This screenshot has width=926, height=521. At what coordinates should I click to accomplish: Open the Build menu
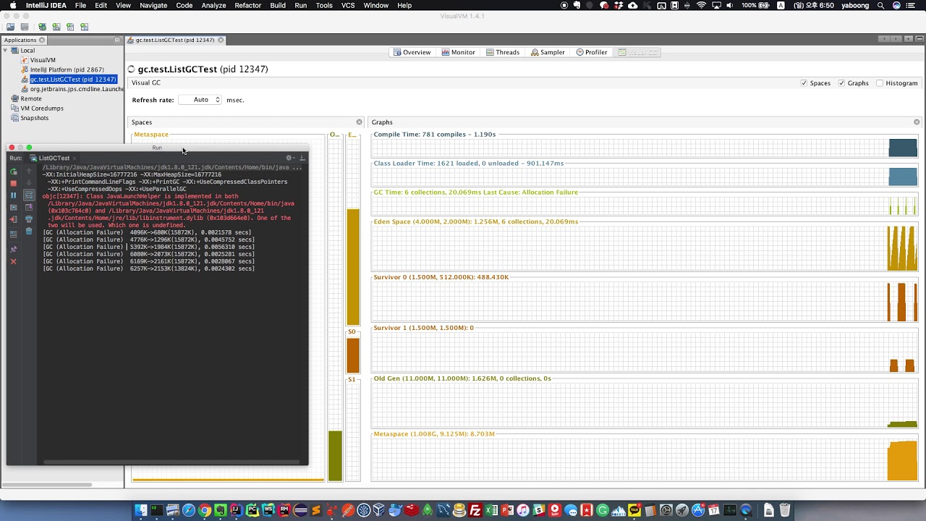pyautogui.click(x=278, y=5)
